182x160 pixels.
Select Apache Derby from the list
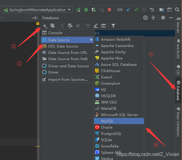pyautogui.click(x=119, y=52)
